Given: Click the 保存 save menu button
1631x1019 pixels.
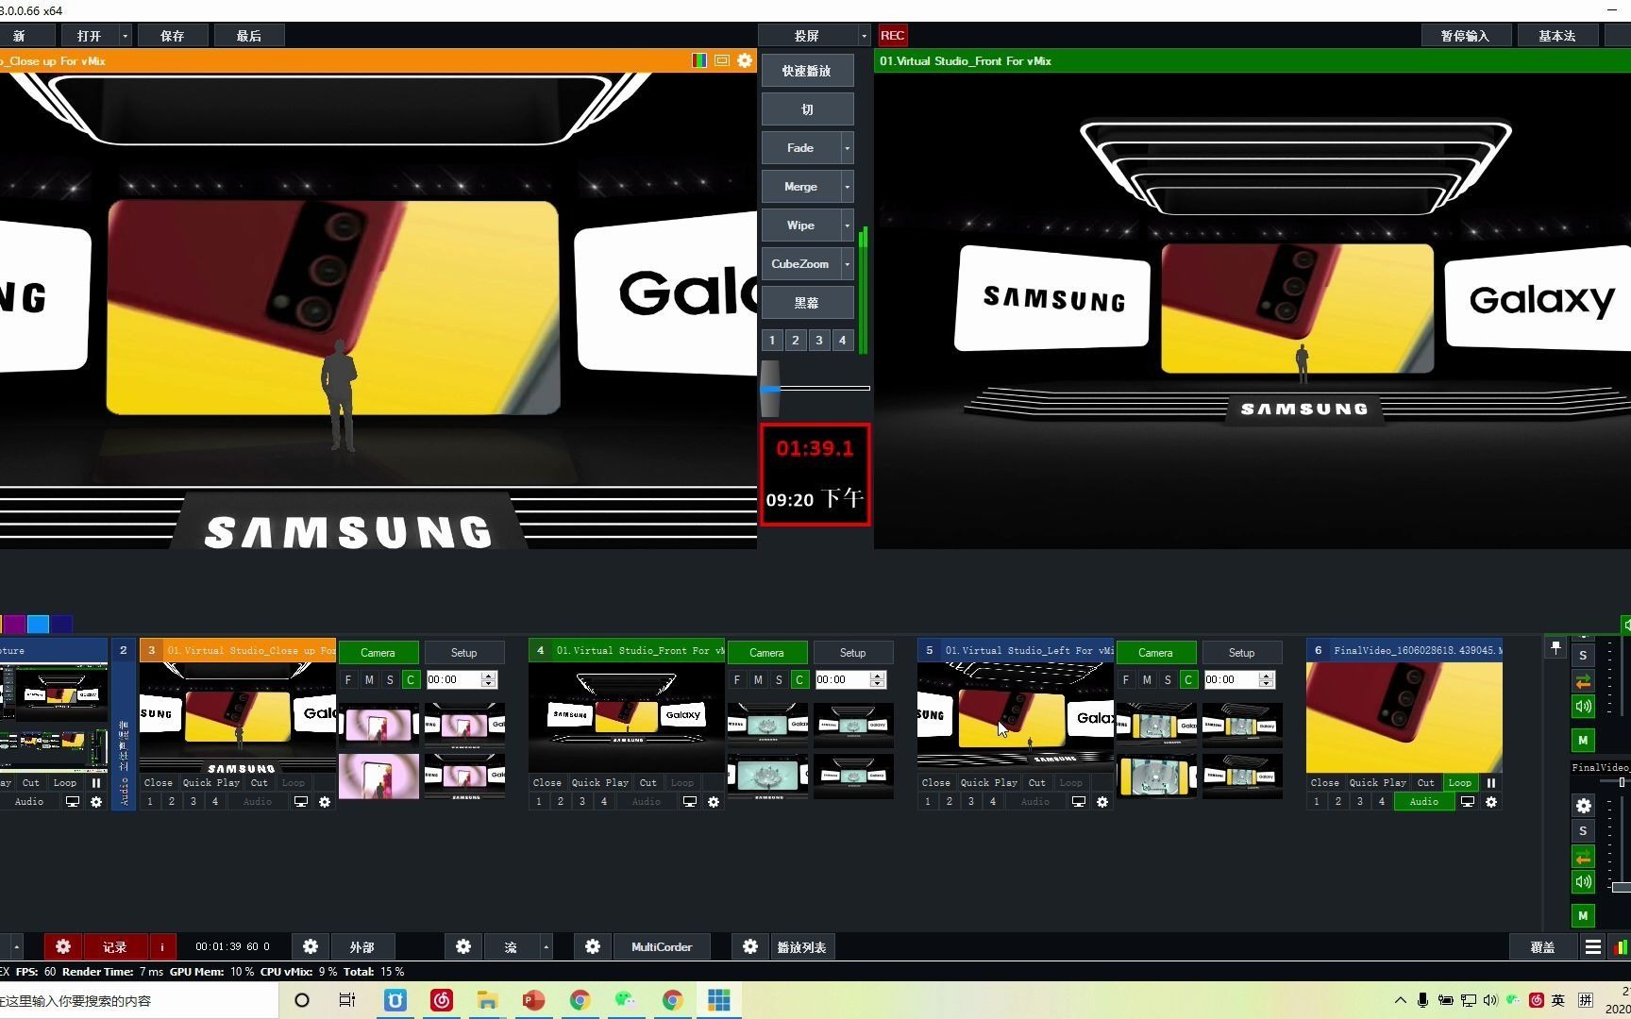Looking at the screenshot, I should [x=172, y=36].
